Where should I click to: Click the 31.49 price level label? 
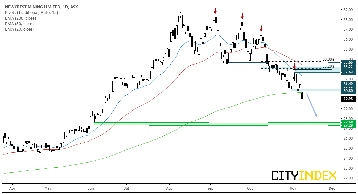[348, 84]
